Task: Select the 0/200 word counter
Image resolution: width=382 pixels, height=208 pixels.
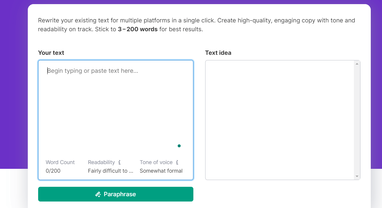Action: (x=53, y=171)
